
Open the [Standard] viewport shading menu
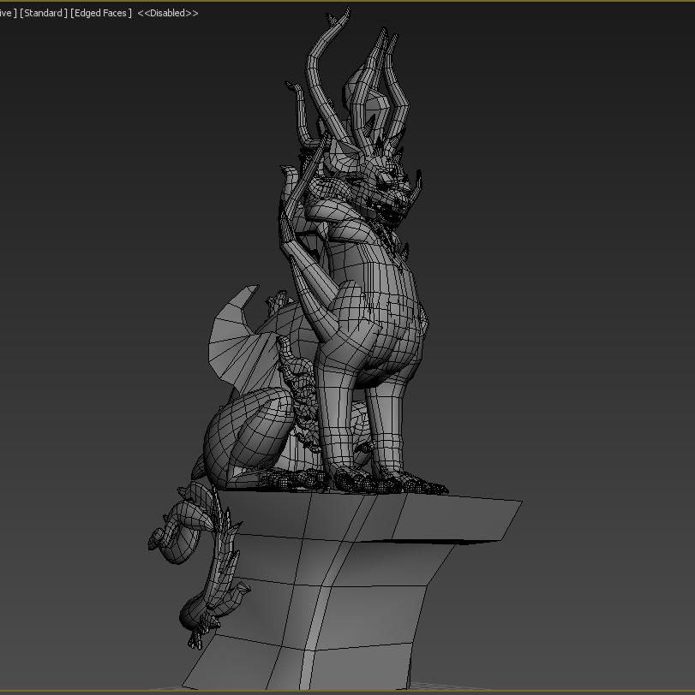(x=44, y=14)
